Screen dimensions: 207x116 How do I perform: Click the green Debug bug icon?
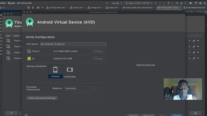[168, 3]
